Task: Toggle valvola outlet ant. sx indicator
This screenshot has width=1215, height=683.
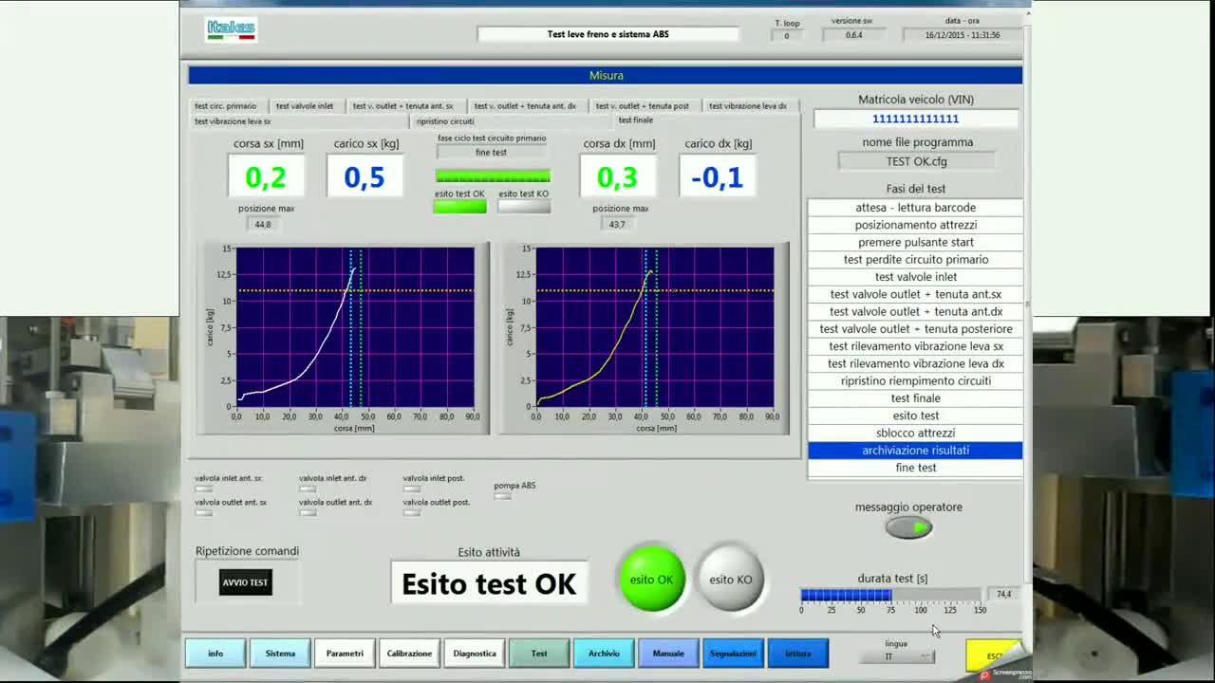Action: (203, 513)
